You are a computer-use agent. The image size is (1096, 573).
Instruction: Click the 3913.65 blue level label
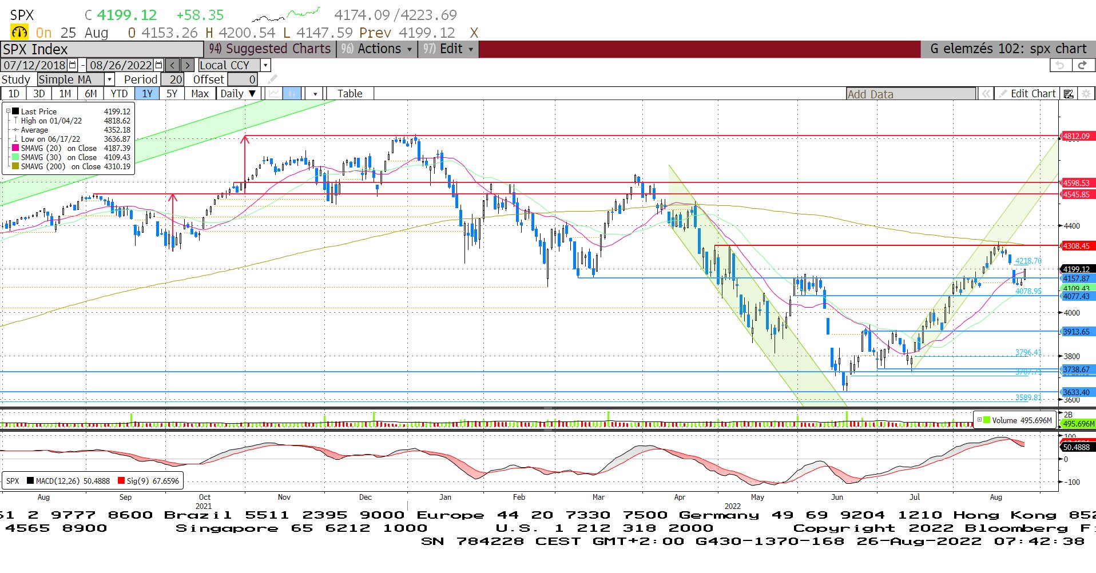coord(1077,332)
